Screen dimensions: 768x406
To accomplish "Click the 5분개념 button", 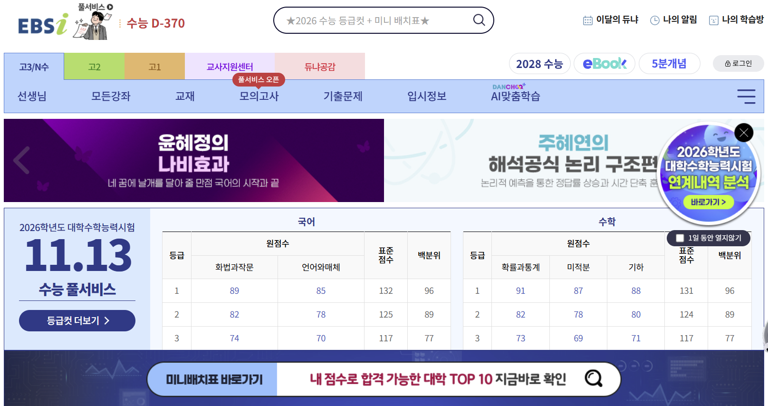I will point(669,64).
